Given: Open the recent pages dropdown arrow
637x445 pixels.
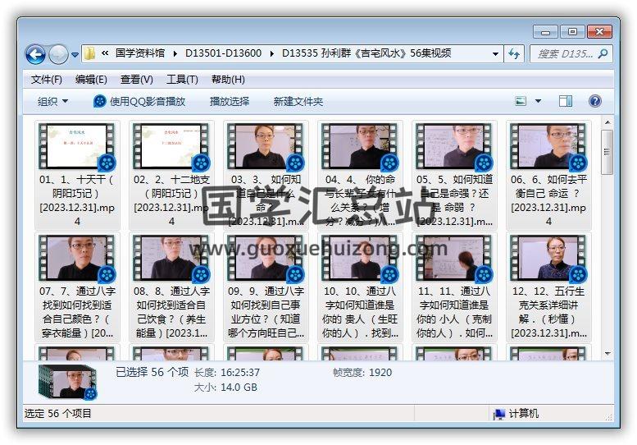Looking at the screenshot, I should point(75,54).
